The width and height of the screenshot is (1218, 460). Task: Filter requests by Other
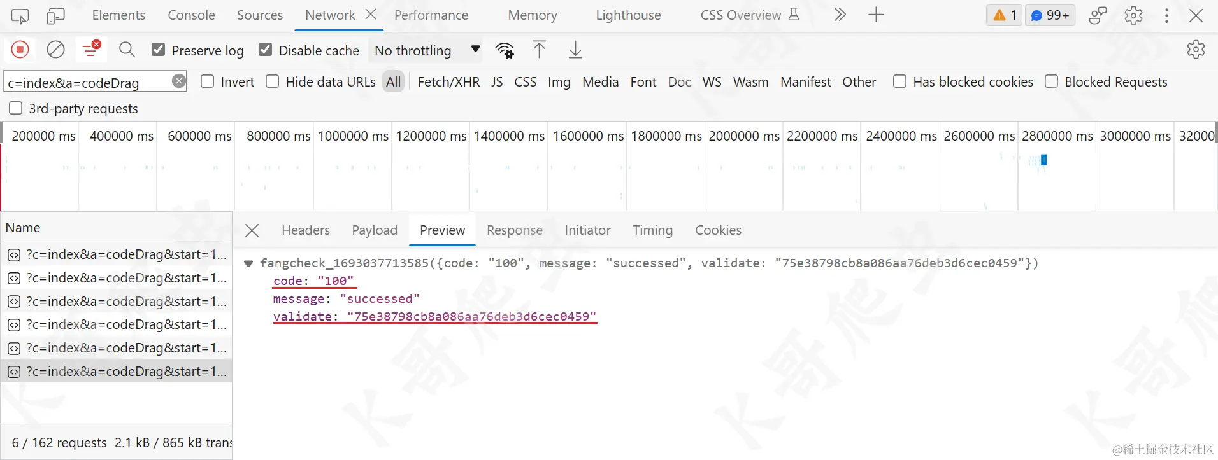coord(859,81)
